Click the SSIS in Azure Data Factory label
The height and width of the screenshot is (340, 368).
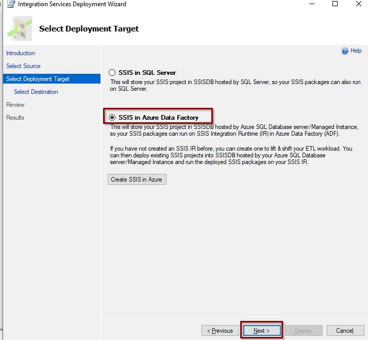click(x=158, y=117)
